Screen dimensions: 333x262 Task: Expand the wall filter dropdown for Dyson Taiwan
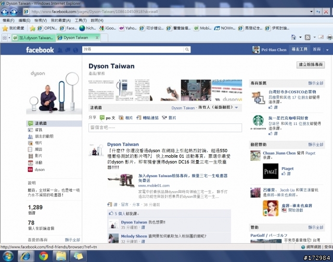point(236,108)
